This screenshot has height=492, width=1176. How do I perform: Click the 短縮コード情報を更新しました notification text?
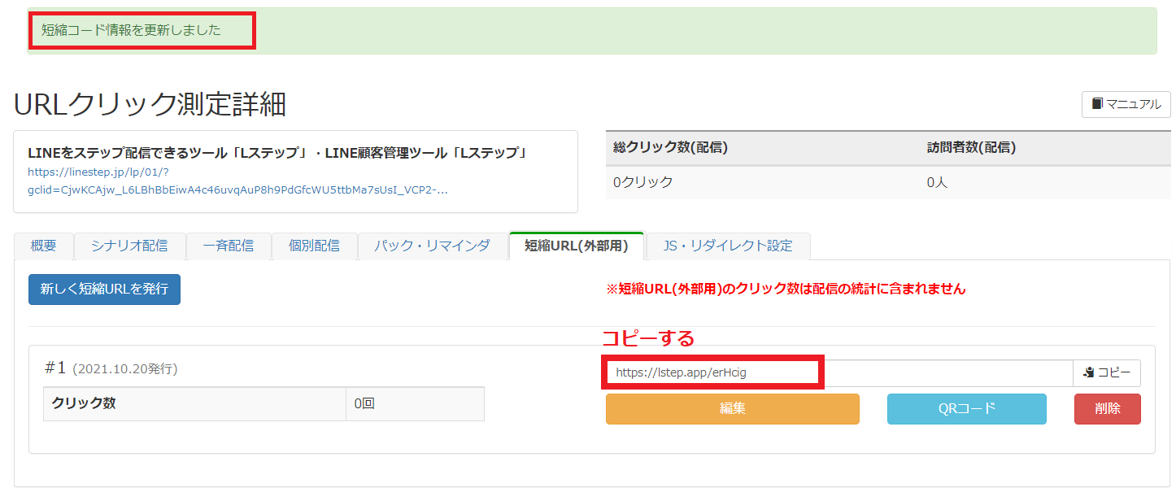[x=131, y=30]
